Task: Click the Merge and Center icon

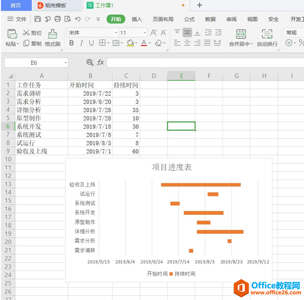Action: (241, 34)
